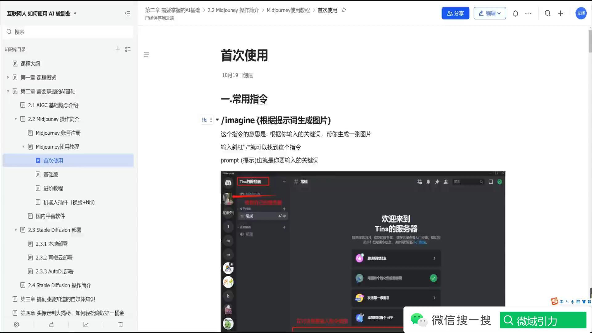This screenshot has width=592, height=333.
Task: Open the more options ellipsis menu
Action: click(x=528, y=13)
